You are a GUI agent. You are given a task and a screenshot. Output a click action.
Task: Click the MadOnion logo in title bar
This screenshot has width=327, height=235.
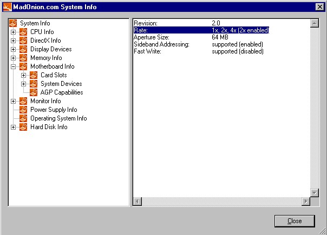(7, 7)
